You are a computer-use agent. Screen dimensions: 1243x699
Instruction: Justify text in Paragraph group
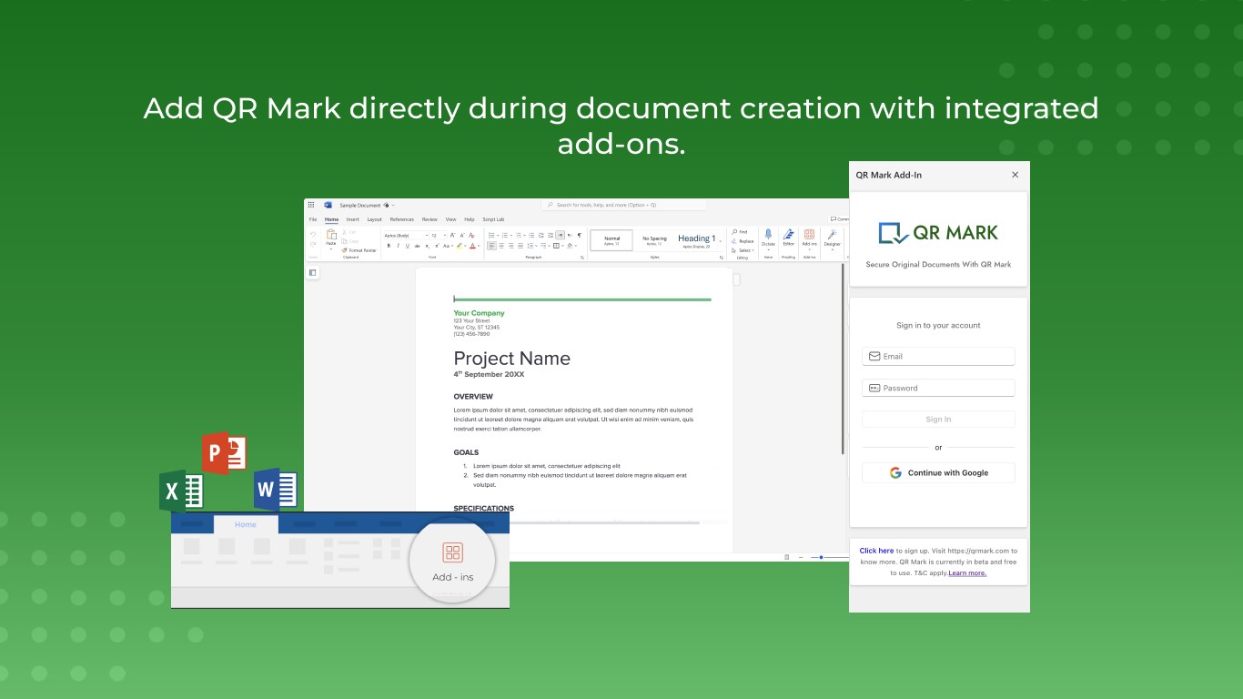(520, 246)
